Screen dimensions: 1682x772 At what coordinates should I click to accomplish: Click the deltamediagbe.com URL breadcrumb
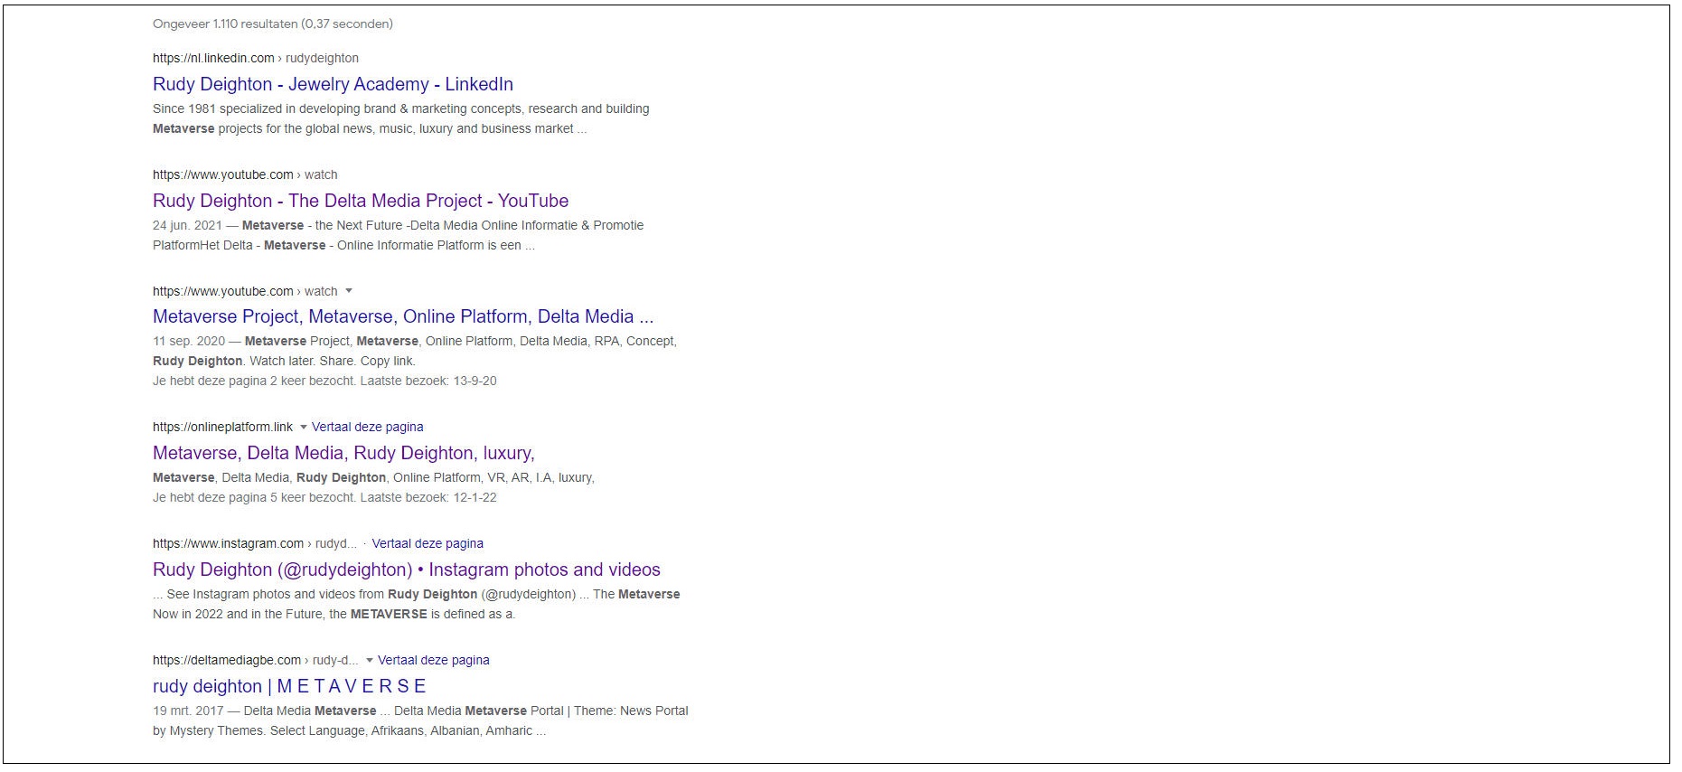tap(256, 660)
